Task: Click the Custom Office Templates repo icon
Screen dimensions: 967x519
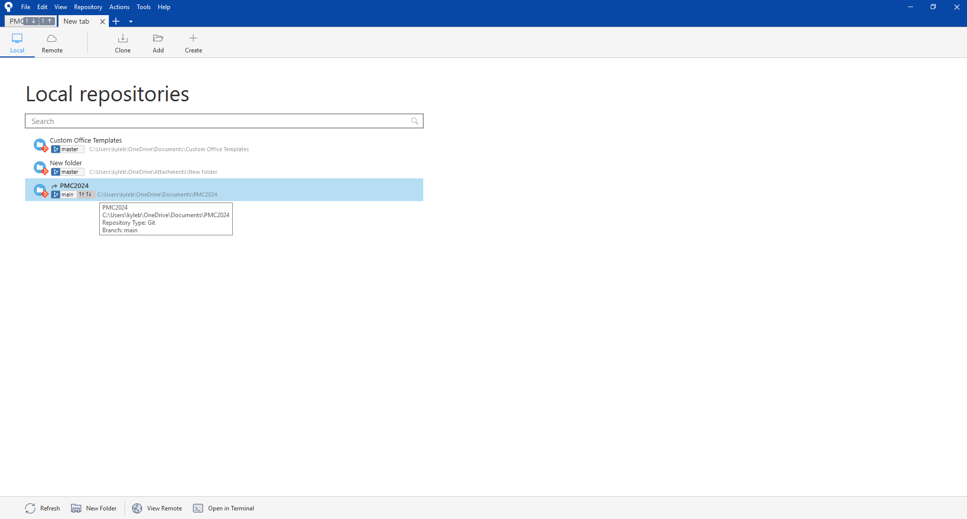Action: pyautogui.click(x=40, y=145)
